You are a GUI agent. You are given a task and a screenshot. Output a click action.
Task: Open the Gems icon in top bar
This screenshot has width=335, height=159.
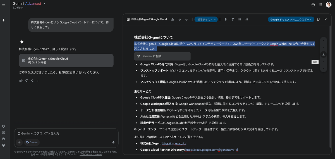[x=313, y=5]
